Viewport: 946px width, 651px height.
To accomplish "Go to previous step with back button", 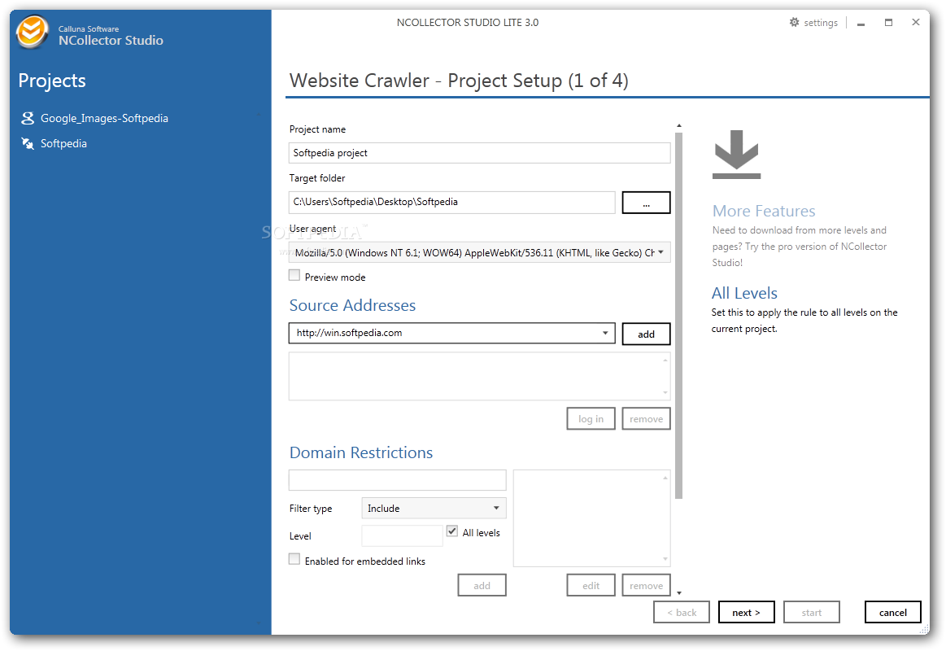I will coord(682,613).
